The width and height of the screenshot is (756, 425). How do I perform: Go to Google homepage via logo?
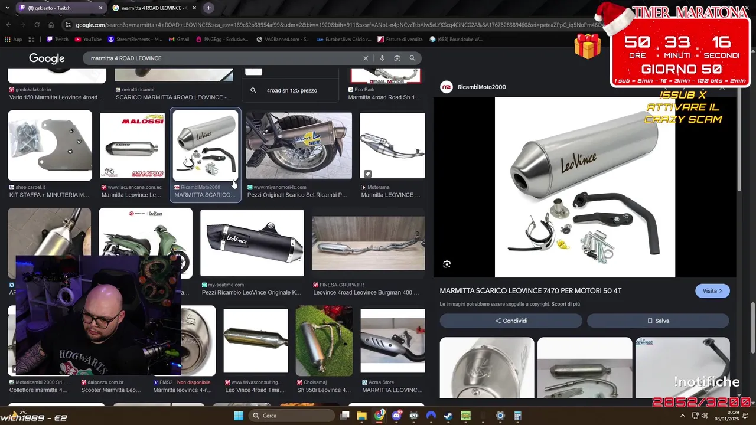pyautogui.click(x=47, y=58)
